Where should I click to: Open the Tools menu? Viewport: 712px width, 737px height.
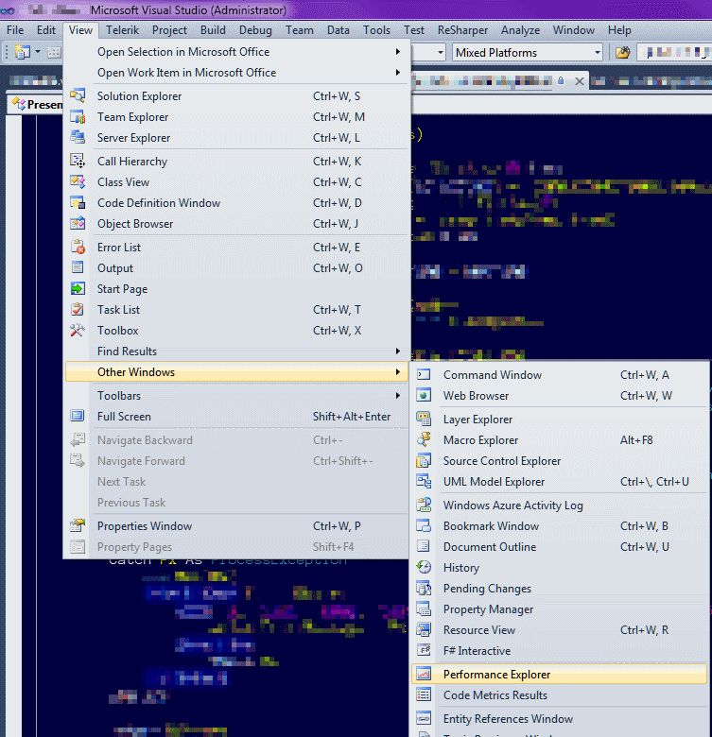tap(376, 30)
